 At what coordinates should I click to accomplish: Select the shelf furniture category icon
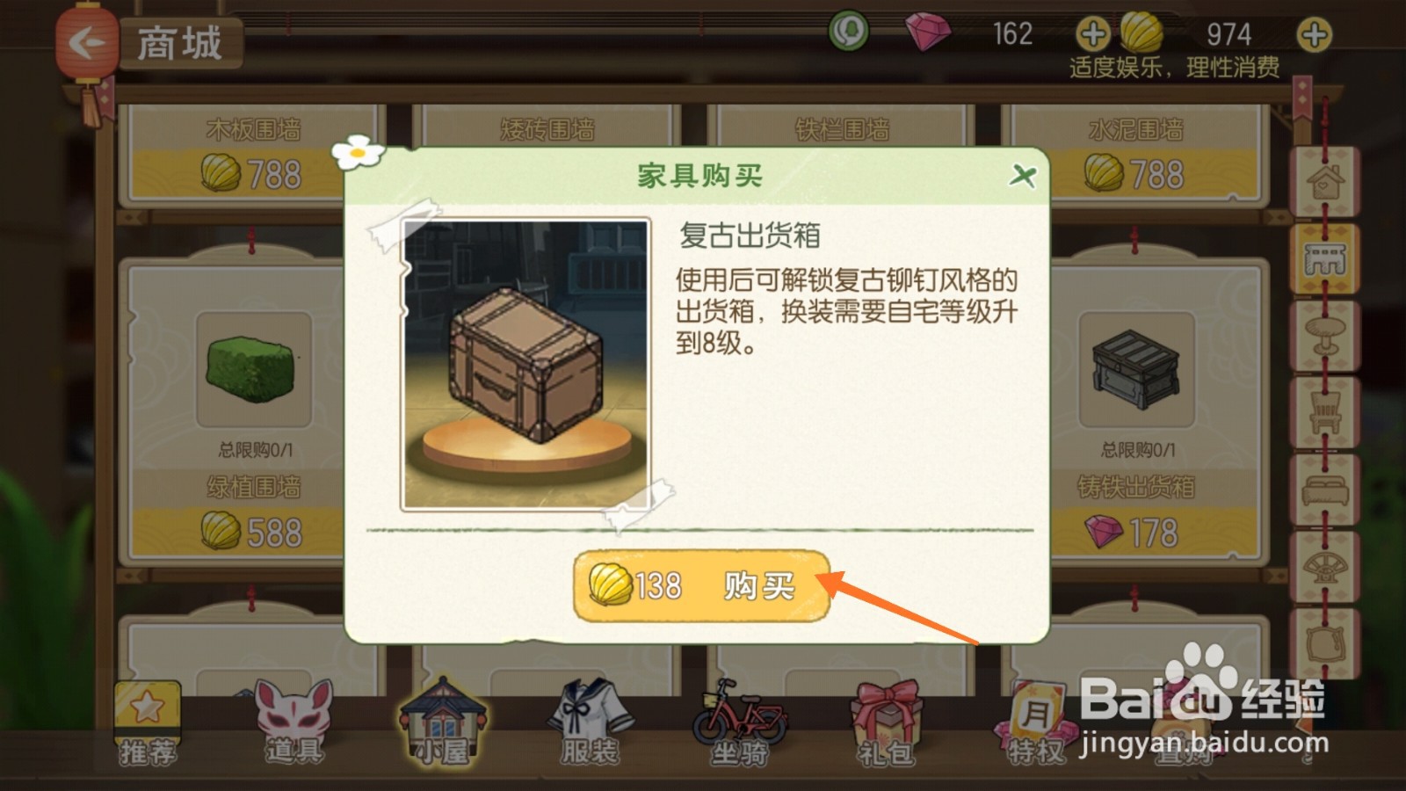1324,259
